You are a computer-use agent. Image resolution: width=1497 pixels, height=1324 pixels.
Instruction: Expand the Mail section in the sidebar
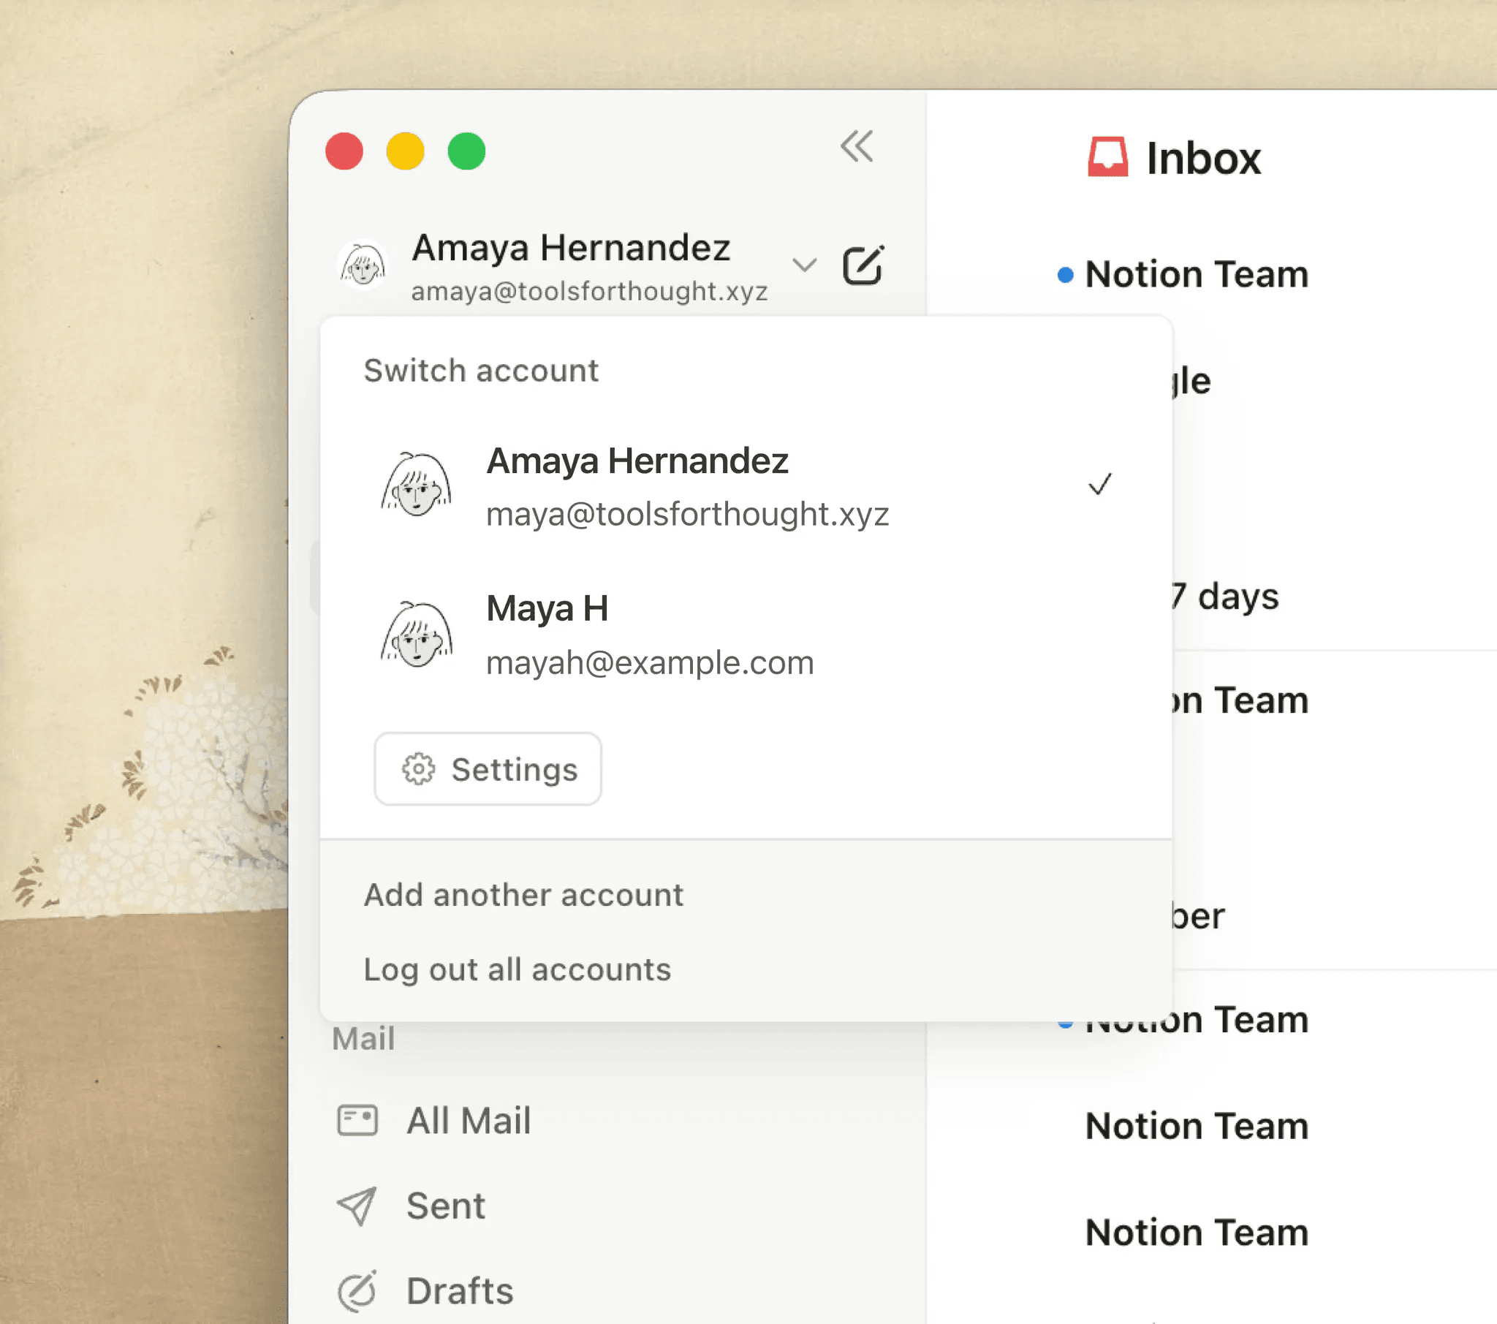click(364, 1037)
